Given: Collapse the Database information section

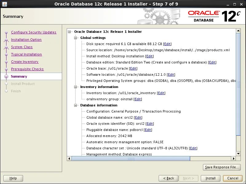Looking at the screenshot, I should (x=75, y=105).
